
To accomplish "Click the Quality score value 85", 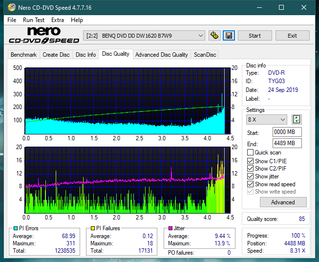I will pos(302,219).
